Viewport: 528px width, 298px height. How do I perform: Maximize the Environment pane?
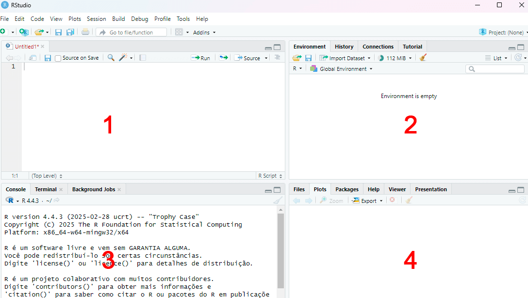521,47
